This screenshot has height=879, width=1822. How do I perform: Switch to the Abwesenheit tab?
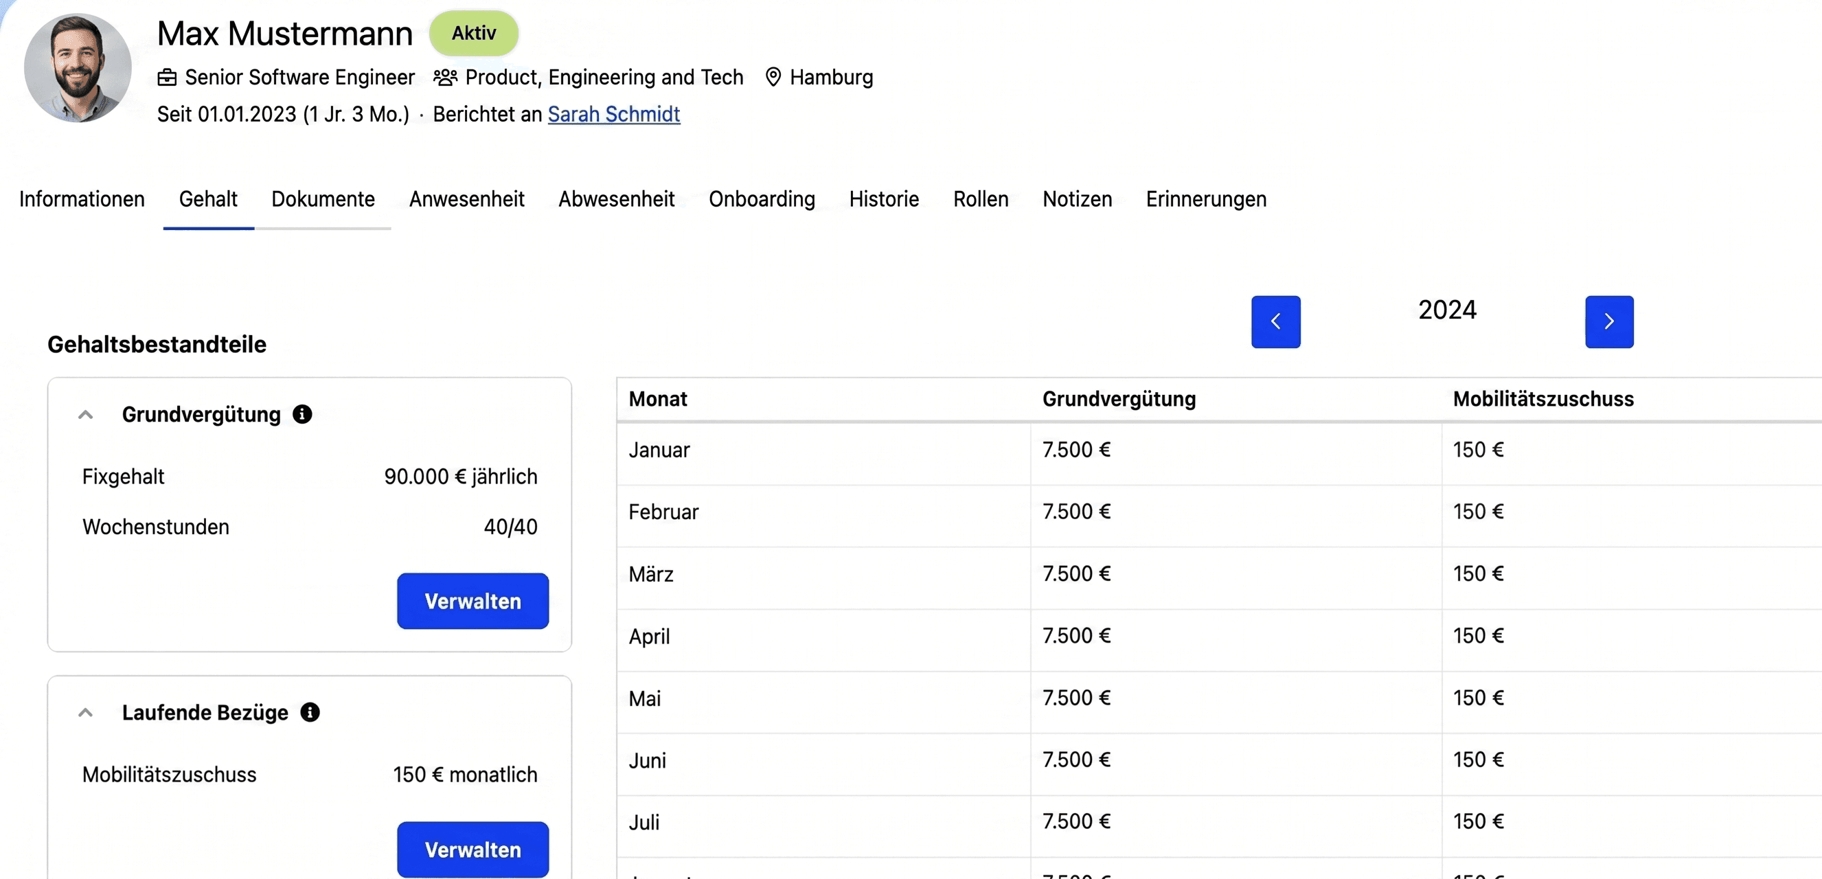tap(616, 199)
